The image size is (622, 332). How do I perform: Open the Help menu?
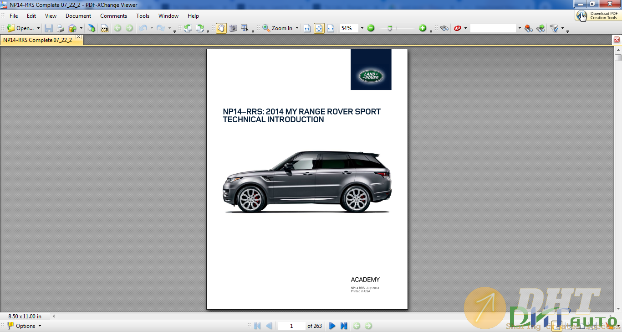click(x=193, y=16)
